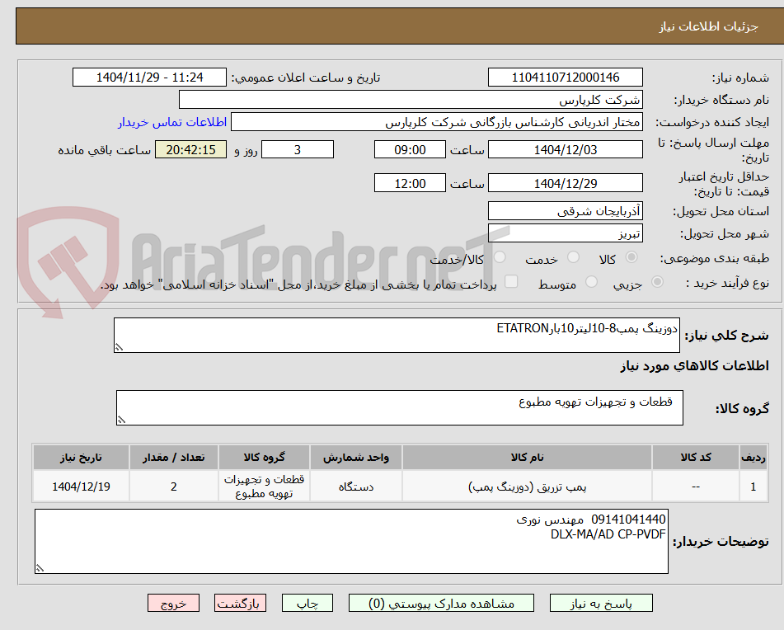This screenshot has width=784, height=630.
Task: Click the date cell 1404/12/19
Action: tap(81, 487)
